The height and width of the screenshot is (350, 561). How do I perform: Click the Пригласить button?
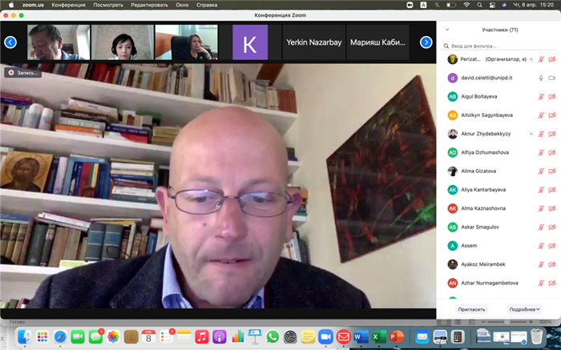(471, 308)
